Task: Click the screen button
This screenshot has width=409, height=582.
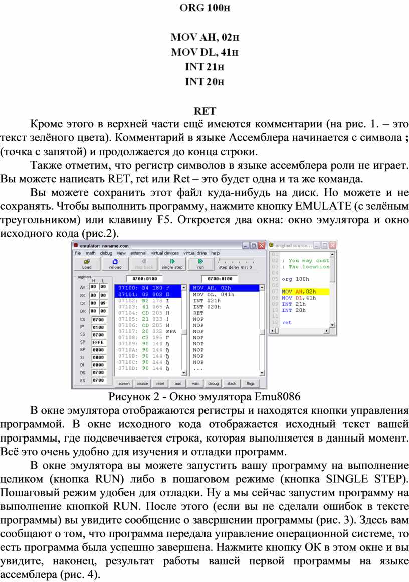Action: 124,383
